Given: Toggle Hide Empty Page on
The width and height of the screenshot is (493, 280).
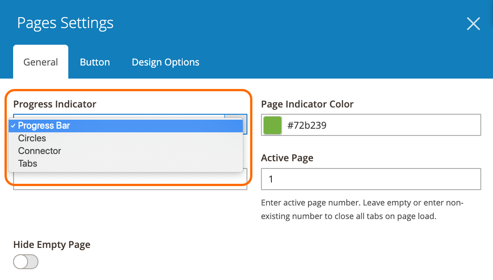Looking at the screenshot, I should point(25,261).
